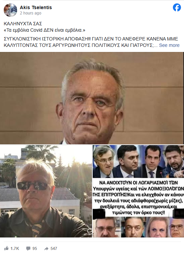Image resolution: width=184 pixels, height=254 pixels.
Task: Click the quote «Τα εμβόλια Covid ΔΕΝ είναι εμβόλια.»
Action: coord(44,30)
